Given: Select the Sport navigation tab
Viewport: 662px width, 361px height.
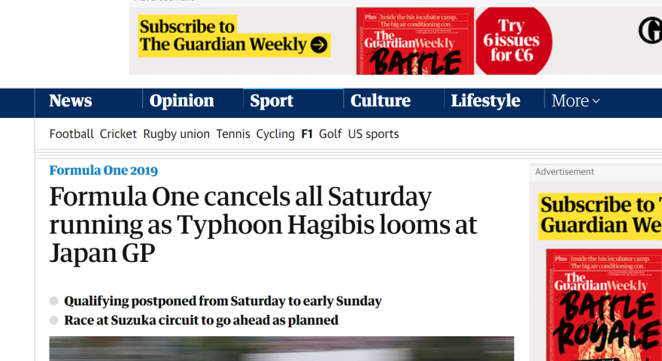Looking at the screenshot, I should (272, 101).
